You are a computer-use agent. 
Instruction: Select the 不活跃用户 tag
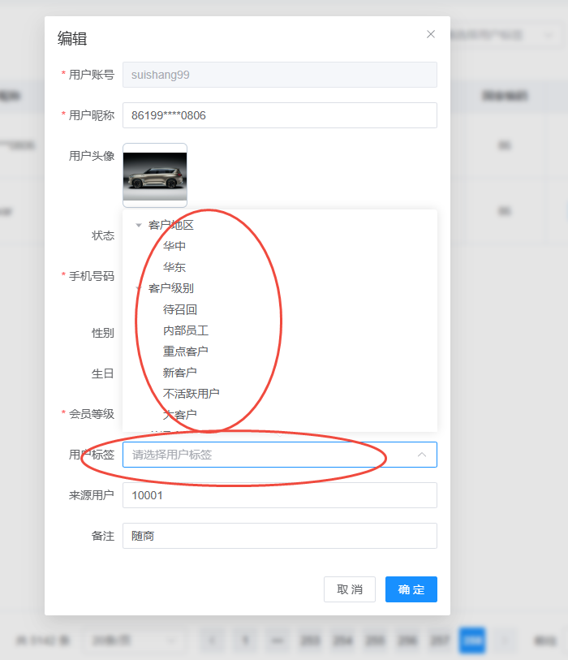click(x=191, y=394)
